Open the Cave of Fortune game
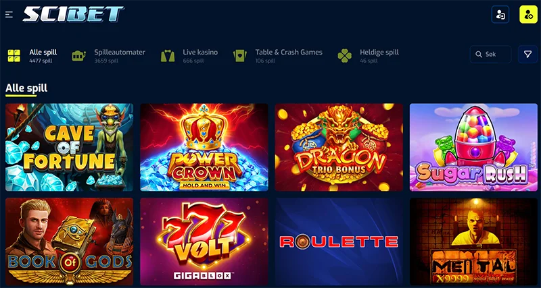The width and height of the screenshot is (541, 288). coord(70,147)
